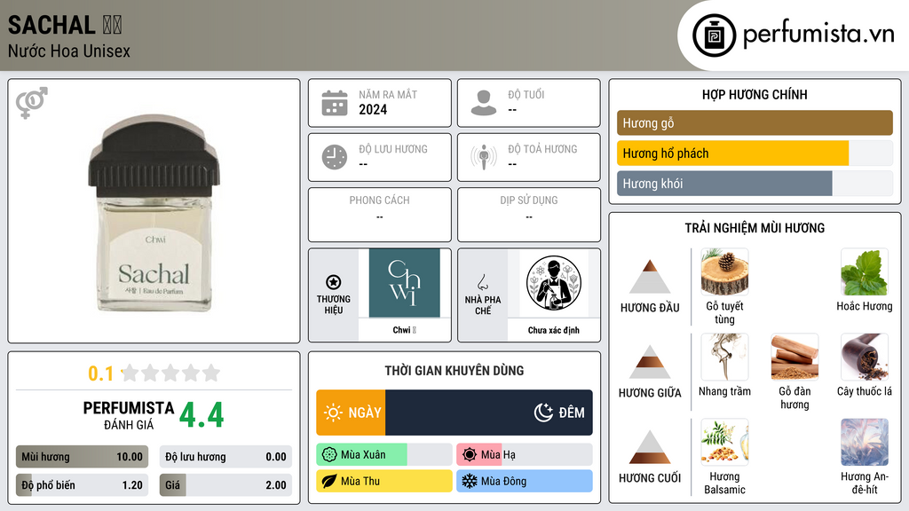Viewport: 909px width, 511px height.
Task: Click the Hương giữa pyramid icon
Action: click(650, 362)
